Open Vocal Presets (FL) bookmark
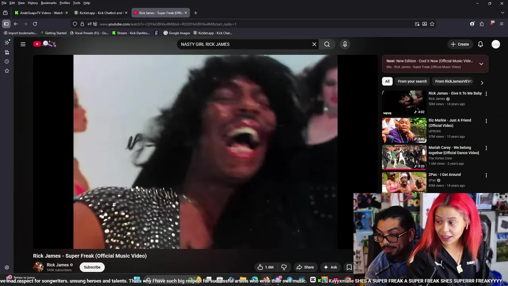Screen dimensions: 508x286 89,33
